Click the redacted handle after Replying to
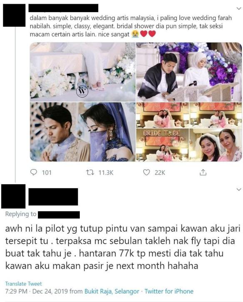This screenshot has height=302, width=243. (x=59, y=215)
